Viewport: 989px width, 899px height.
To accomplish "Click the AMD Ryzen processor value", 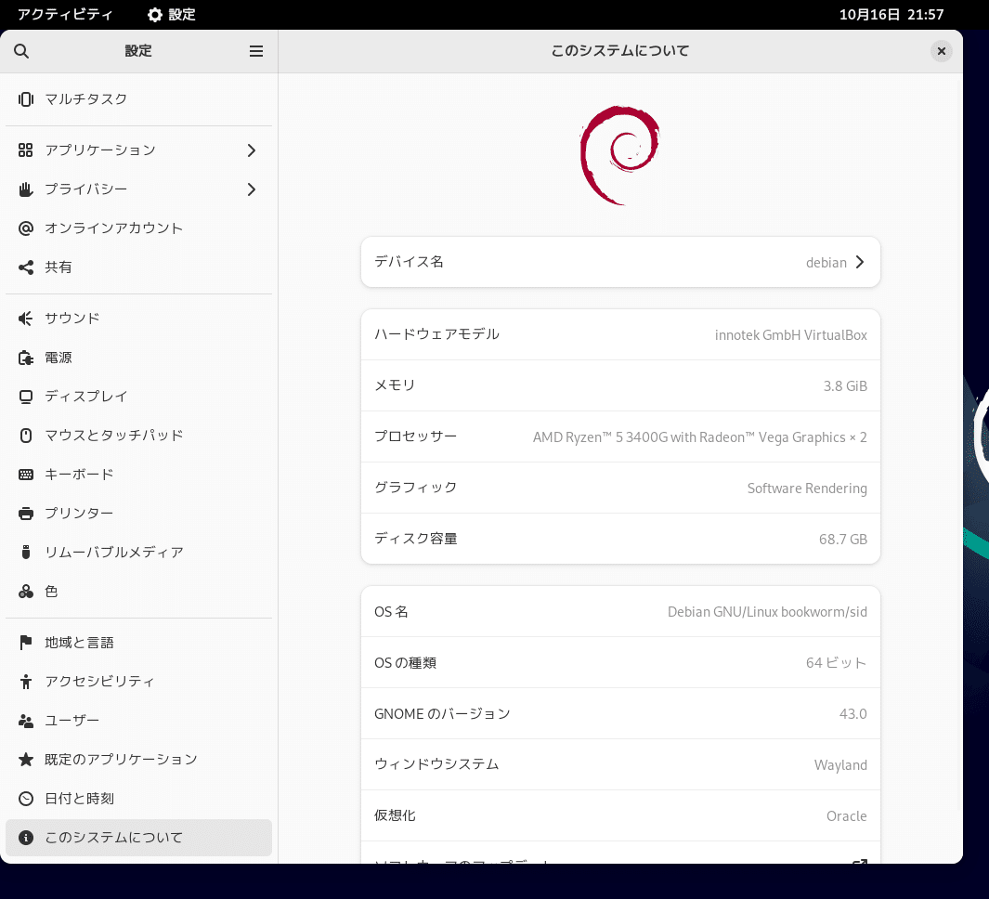I will 699,437.
